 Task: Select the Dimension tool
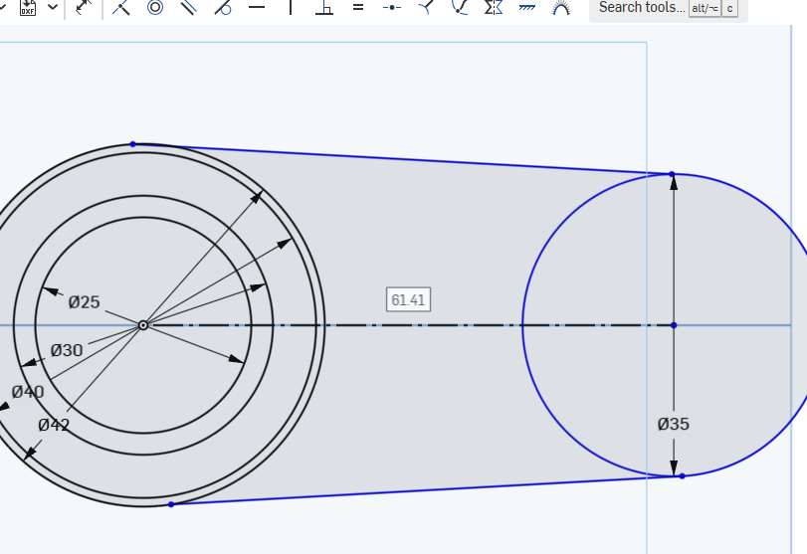86,7
